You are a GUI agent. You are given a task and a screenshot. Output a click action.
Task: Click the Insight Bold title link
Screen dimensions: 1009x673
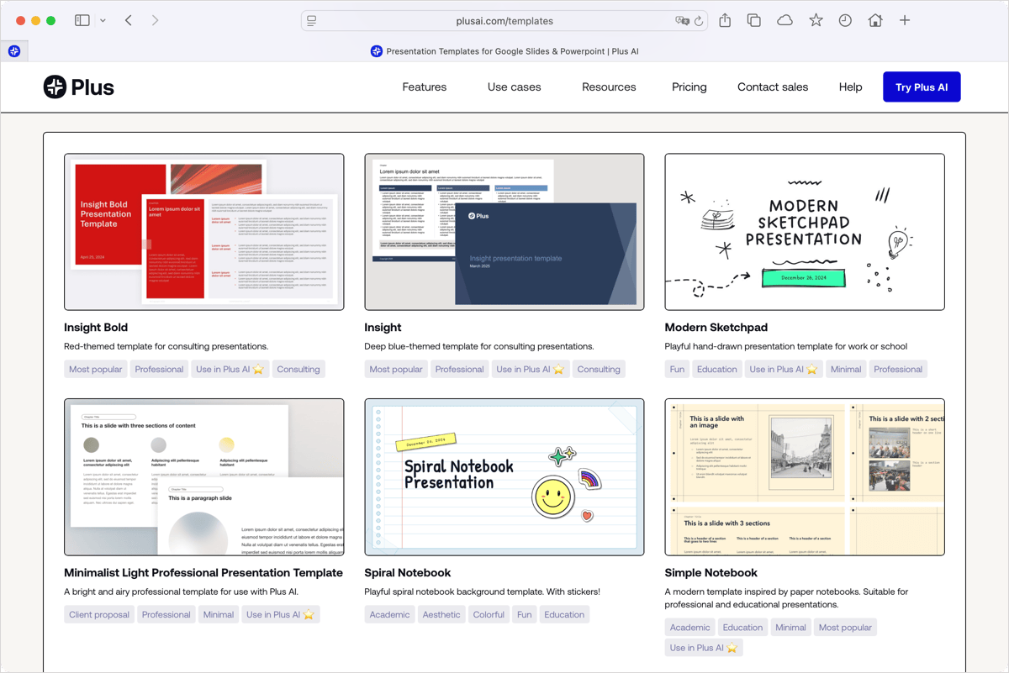[96, 328]
